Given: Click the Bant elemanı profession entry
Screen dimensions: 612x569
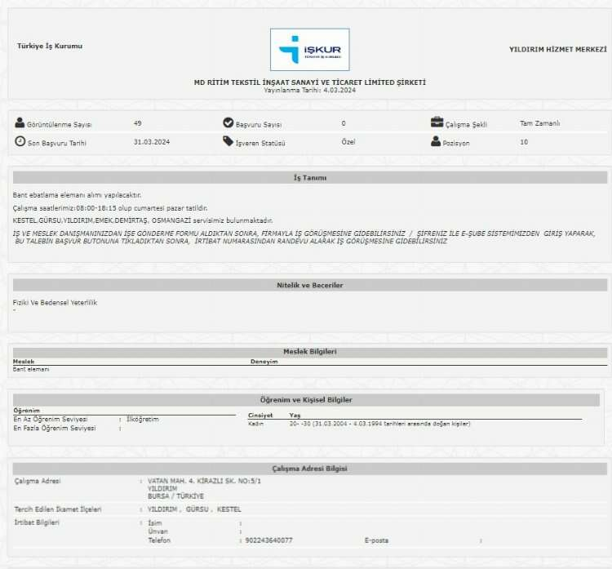Looking at the screenshot, I should pyautogui.click(x=31, y=370).
